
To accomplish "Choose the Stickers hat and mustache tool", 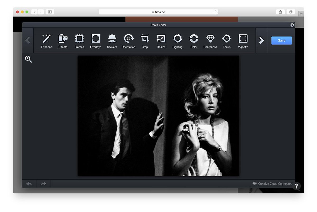I will 112,41.
